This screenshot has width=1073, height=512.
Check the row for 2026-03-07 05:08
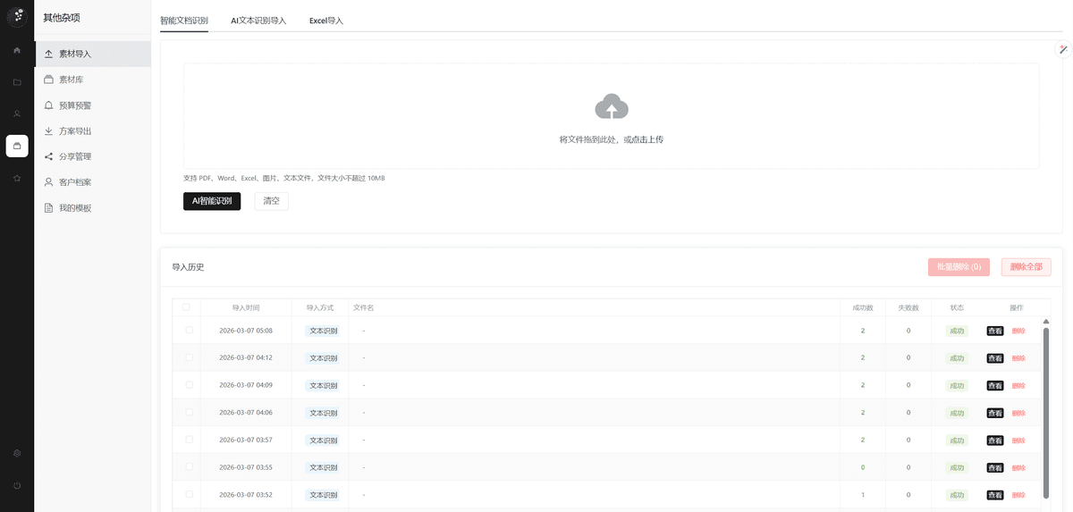189,330
